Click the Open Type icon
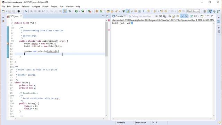 108,11
